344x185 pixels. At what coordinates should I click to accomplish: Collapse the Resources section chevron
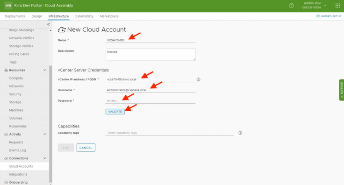[45, 70]
